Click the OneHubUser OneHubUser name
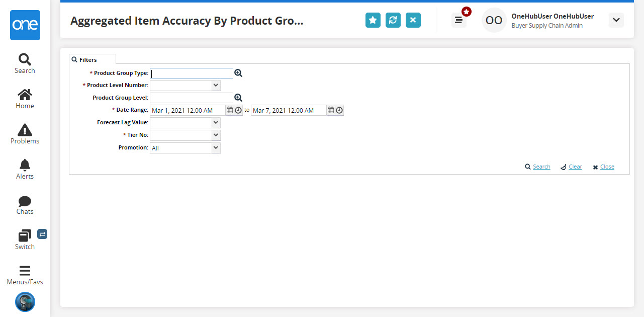 click(553, 16)
